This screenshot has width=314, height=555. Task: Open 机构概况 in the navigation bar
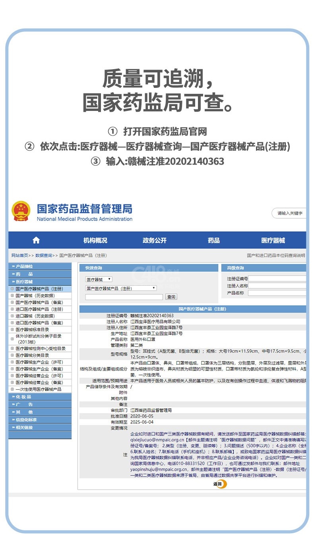tap(95, 241)
